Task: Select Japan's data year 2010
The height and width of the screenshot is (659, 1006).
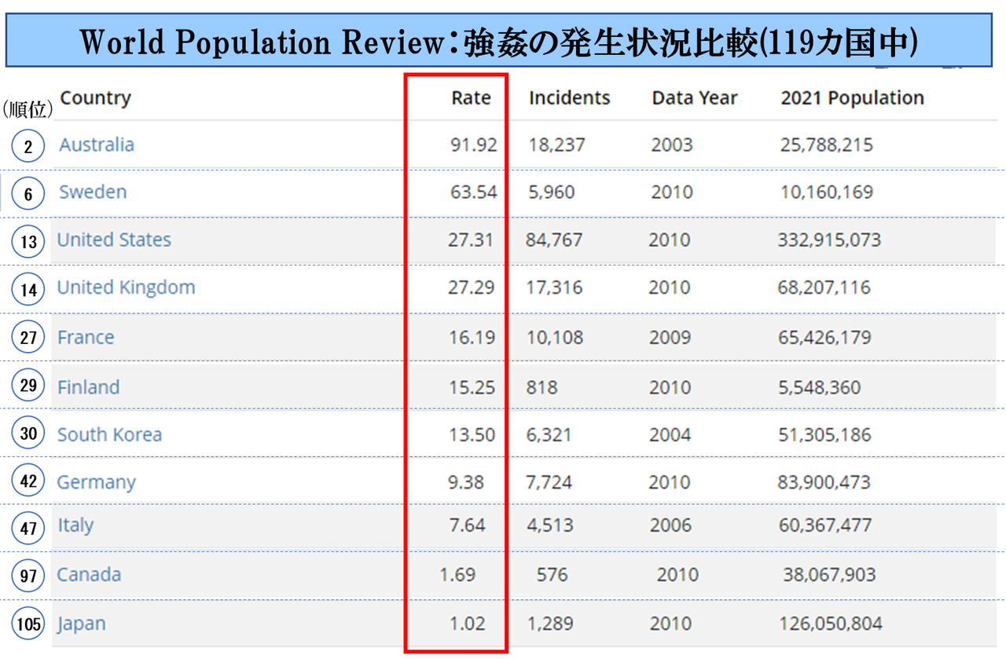Action: pyautogui.click(x=671, y=624)
